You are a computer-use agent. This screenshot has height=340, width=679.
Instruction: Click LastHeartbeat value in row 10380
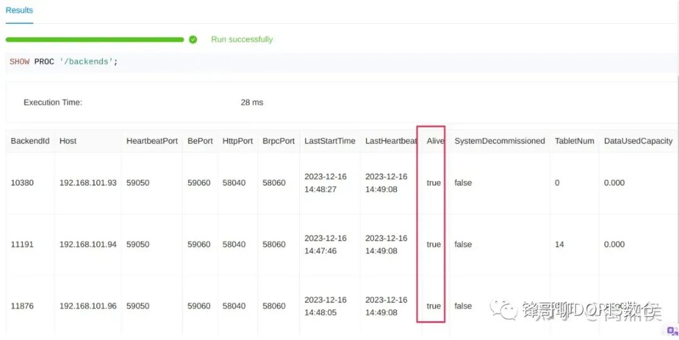point(386,183)
